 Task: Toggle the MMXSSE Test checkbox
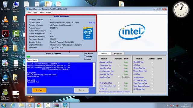[152, 62]
